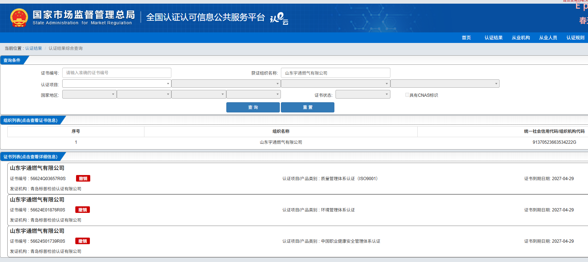Expand the second 认证项目 dropdown
Image resolution: width=588 pixels, height=262 pixels.
point(226,84)
